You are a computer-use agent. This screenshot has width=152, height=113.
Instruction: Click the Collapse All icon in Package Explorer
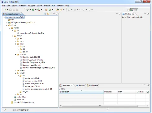click(45, 14)
